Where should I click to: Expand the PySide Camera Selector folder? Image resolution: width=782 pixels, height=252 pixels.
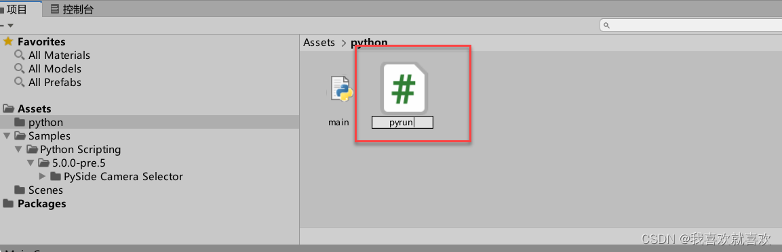tap(43, 176)
